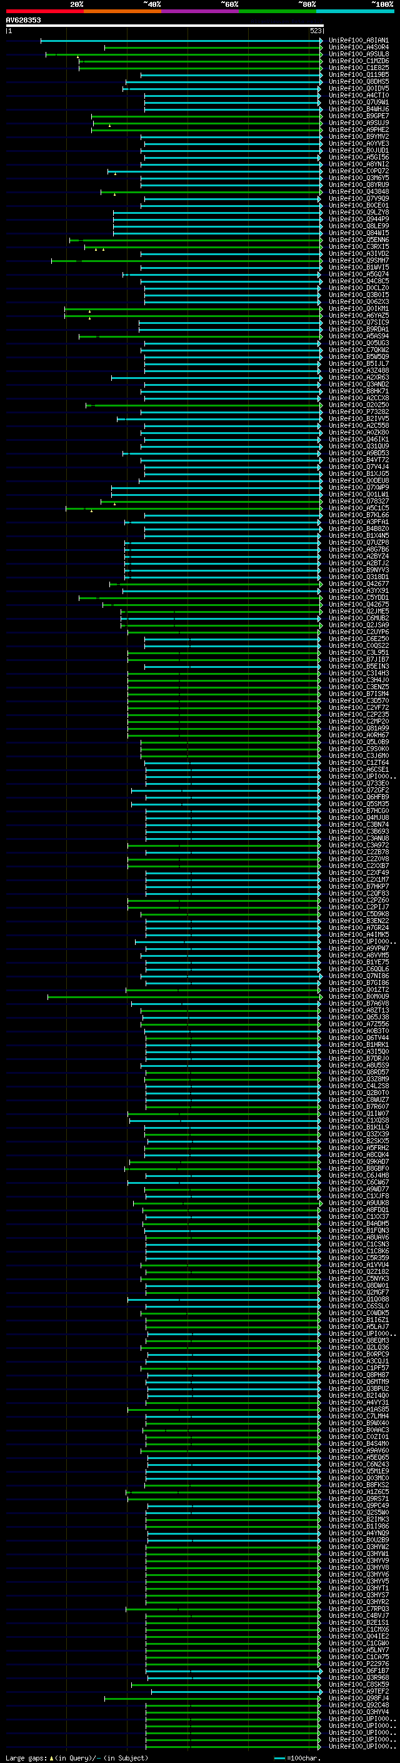Select the UniRef100_P22976 hit label
This screenshot has width=400, height=1763.
pos(359,1664)
